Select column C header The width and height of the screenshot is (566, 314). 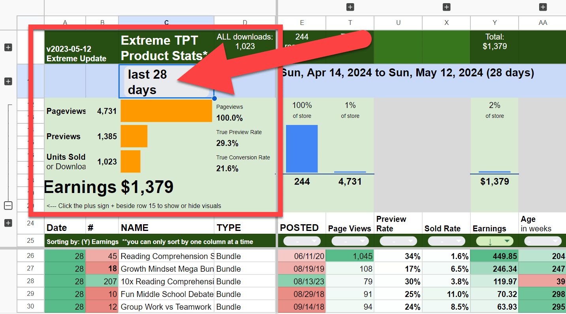[166, 23]
